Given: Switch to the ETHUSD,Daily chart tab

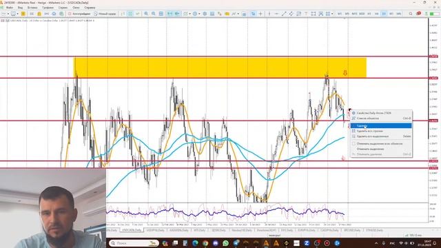Looking at the screenshot, I should click(x=375, y=230).
